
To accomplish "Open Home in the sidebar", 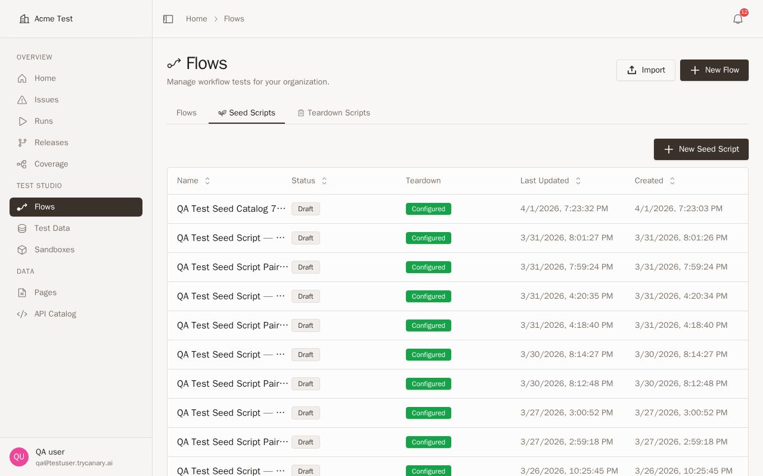I will click(76, 79).
